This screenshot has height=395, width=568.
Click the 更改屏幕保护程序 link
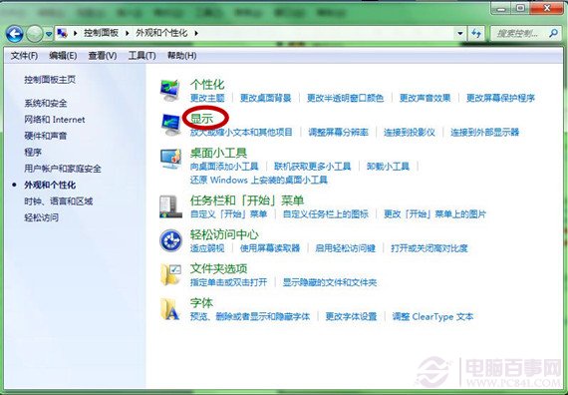[x=500, y=98]
